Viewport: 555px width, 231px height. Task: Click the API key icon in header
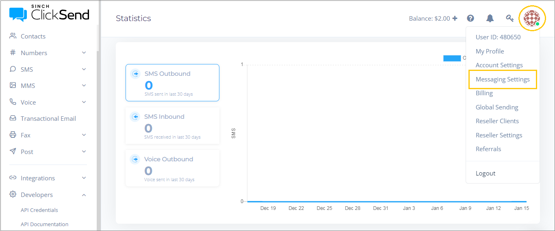tap(509, 18)
